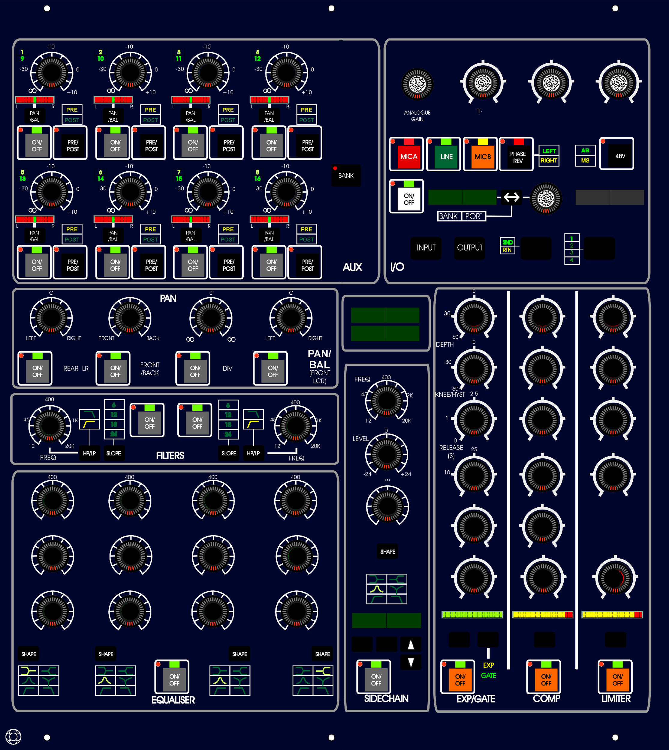669x750 pixels.
Task: Toggle the Sidechain ON/OFF button
Action: 373,677
